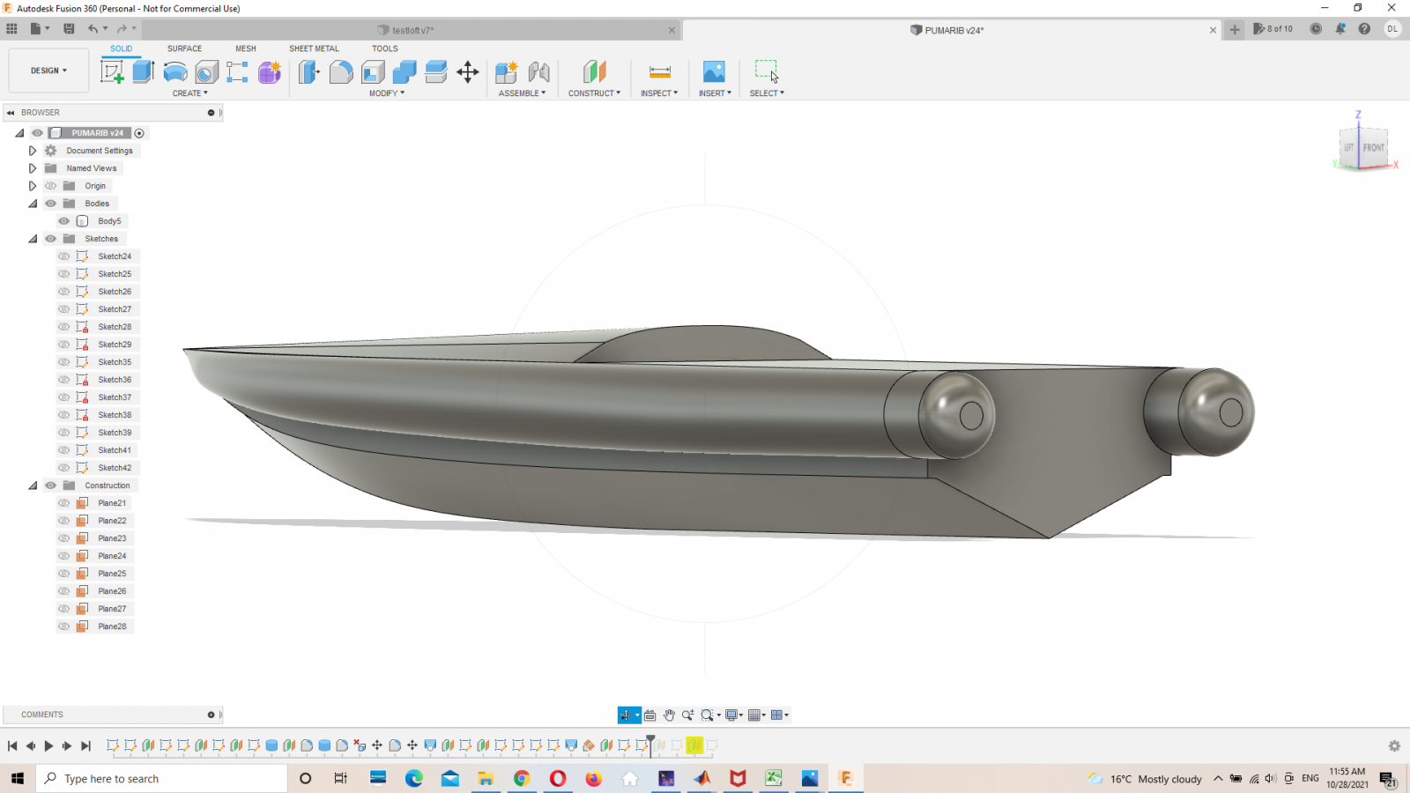Select the New Component tool
Image resolution: width=1410 pixels, height=793 pixels.
(506, 71)
